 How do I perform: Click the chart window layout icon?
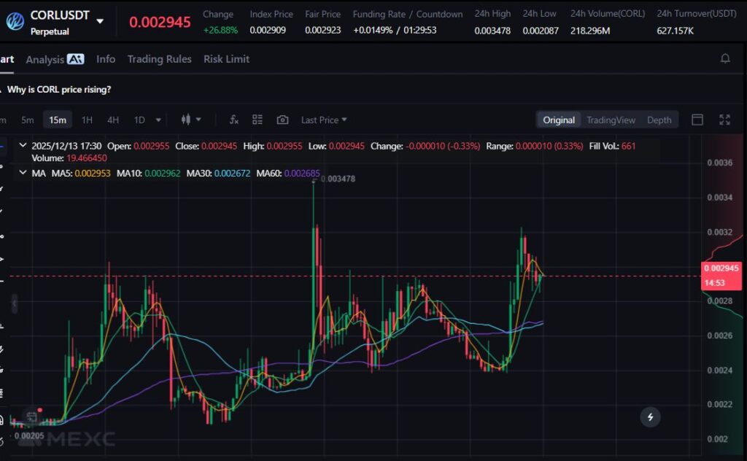(697, 120)
